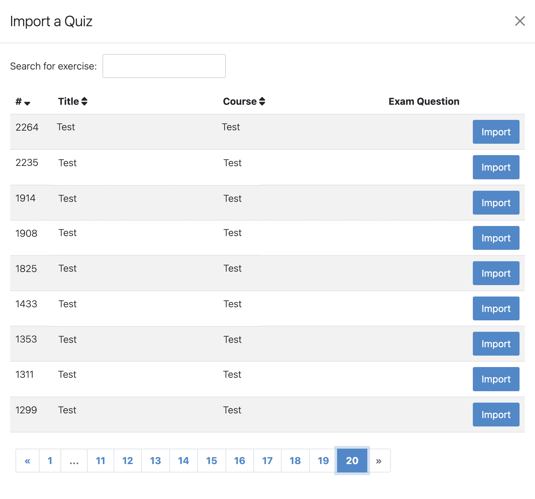Import quiz number 2235
This screenshot has height=499, width=535.
[496, 167]
